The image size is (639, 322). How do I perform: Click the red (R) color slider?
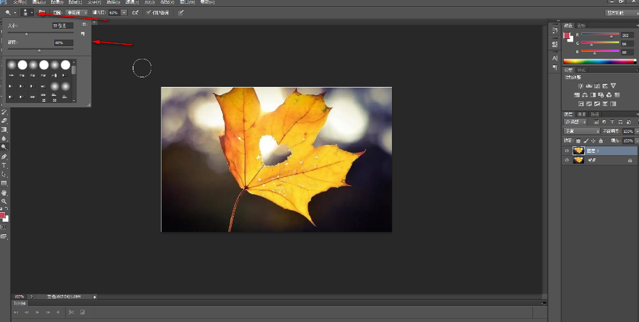(x=600, y=34)
